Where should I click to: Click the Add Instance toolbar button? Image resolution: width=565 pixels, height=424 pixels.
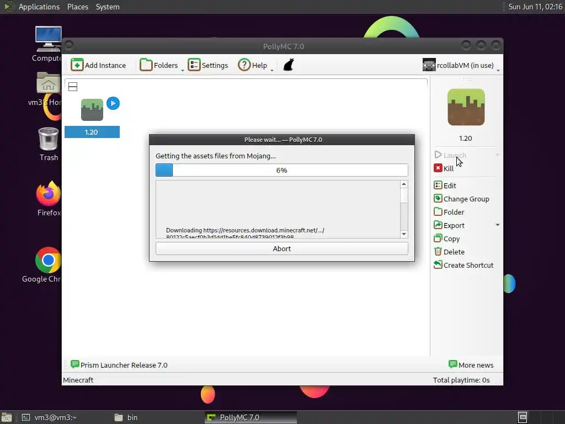coord(98,65)
